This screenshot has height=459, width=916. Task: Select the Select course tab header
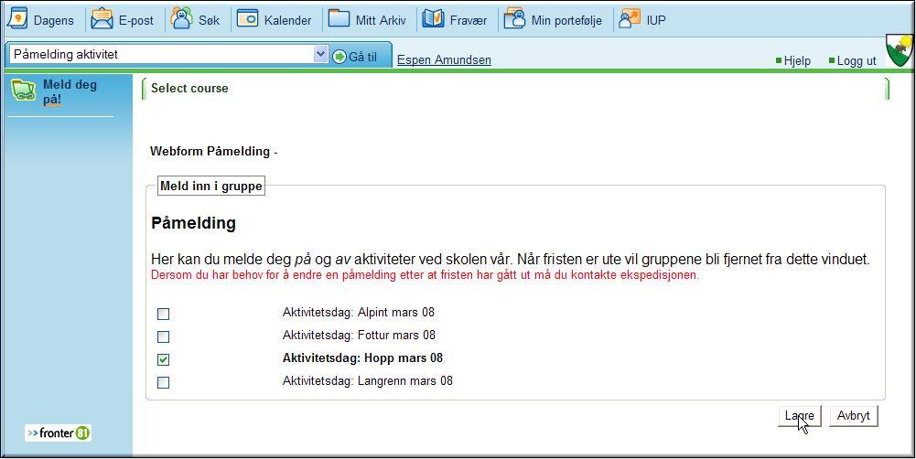189,88
